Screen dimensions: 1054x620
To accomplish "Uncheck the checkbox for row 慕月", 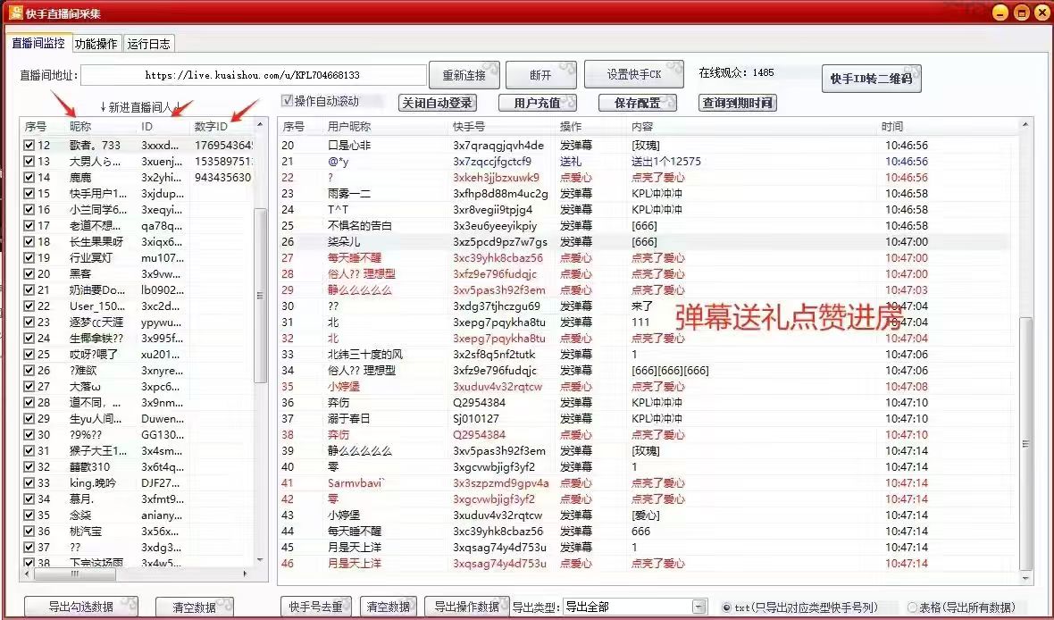I will 29,499.
